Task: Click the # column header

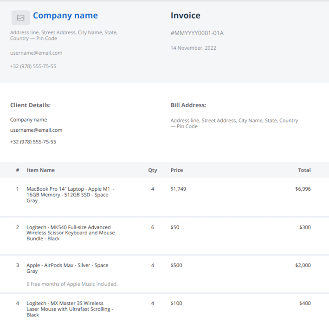Action: pyautogui.click(x=18, y=170)
